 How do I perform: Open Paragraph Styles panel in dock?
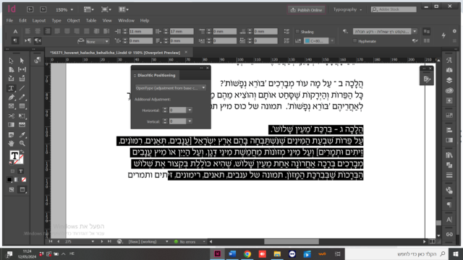click(449, 204)
